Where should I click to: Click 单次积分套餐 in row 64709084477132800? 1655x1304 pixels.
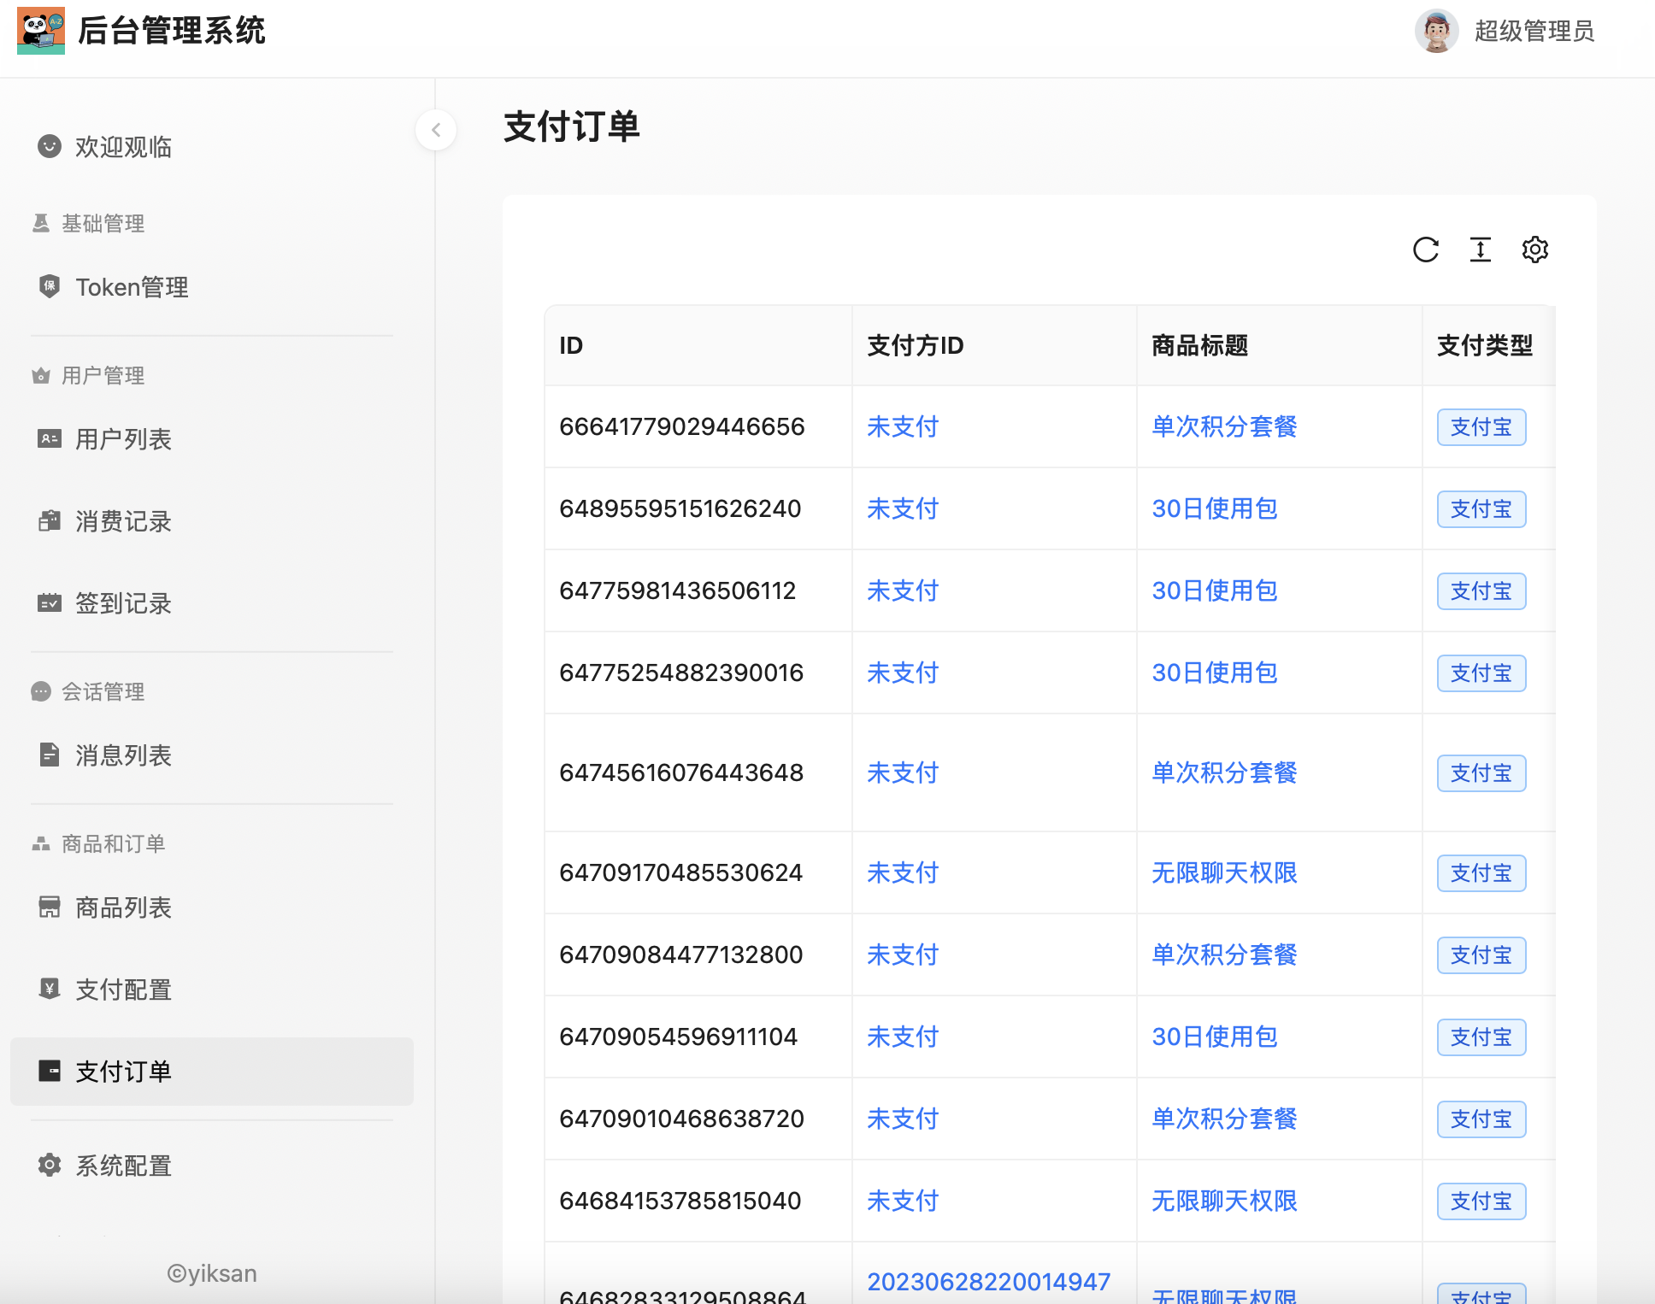(x=1224, y=955)
